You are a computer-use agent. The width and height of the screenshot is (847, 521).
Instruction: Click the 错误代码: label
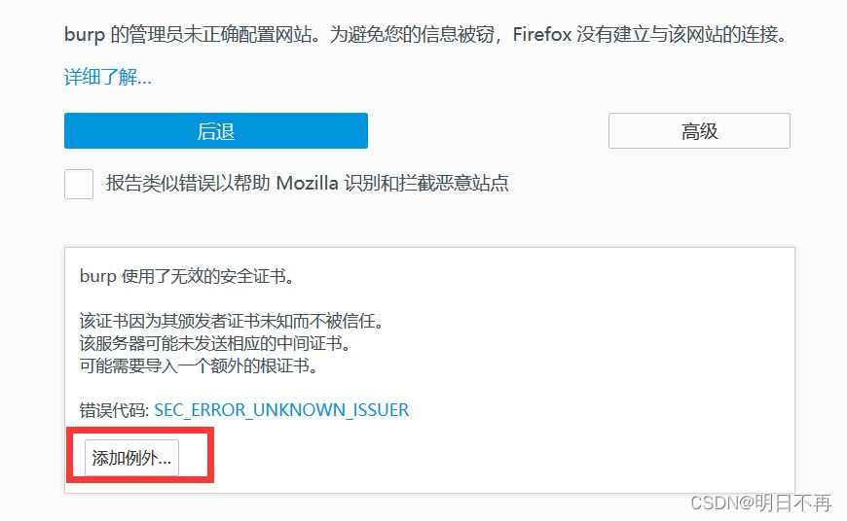(x=114, y=410)
